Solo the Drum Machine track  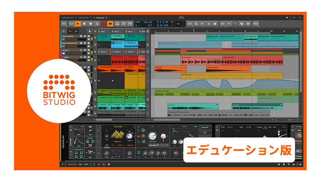pos(85,36)
